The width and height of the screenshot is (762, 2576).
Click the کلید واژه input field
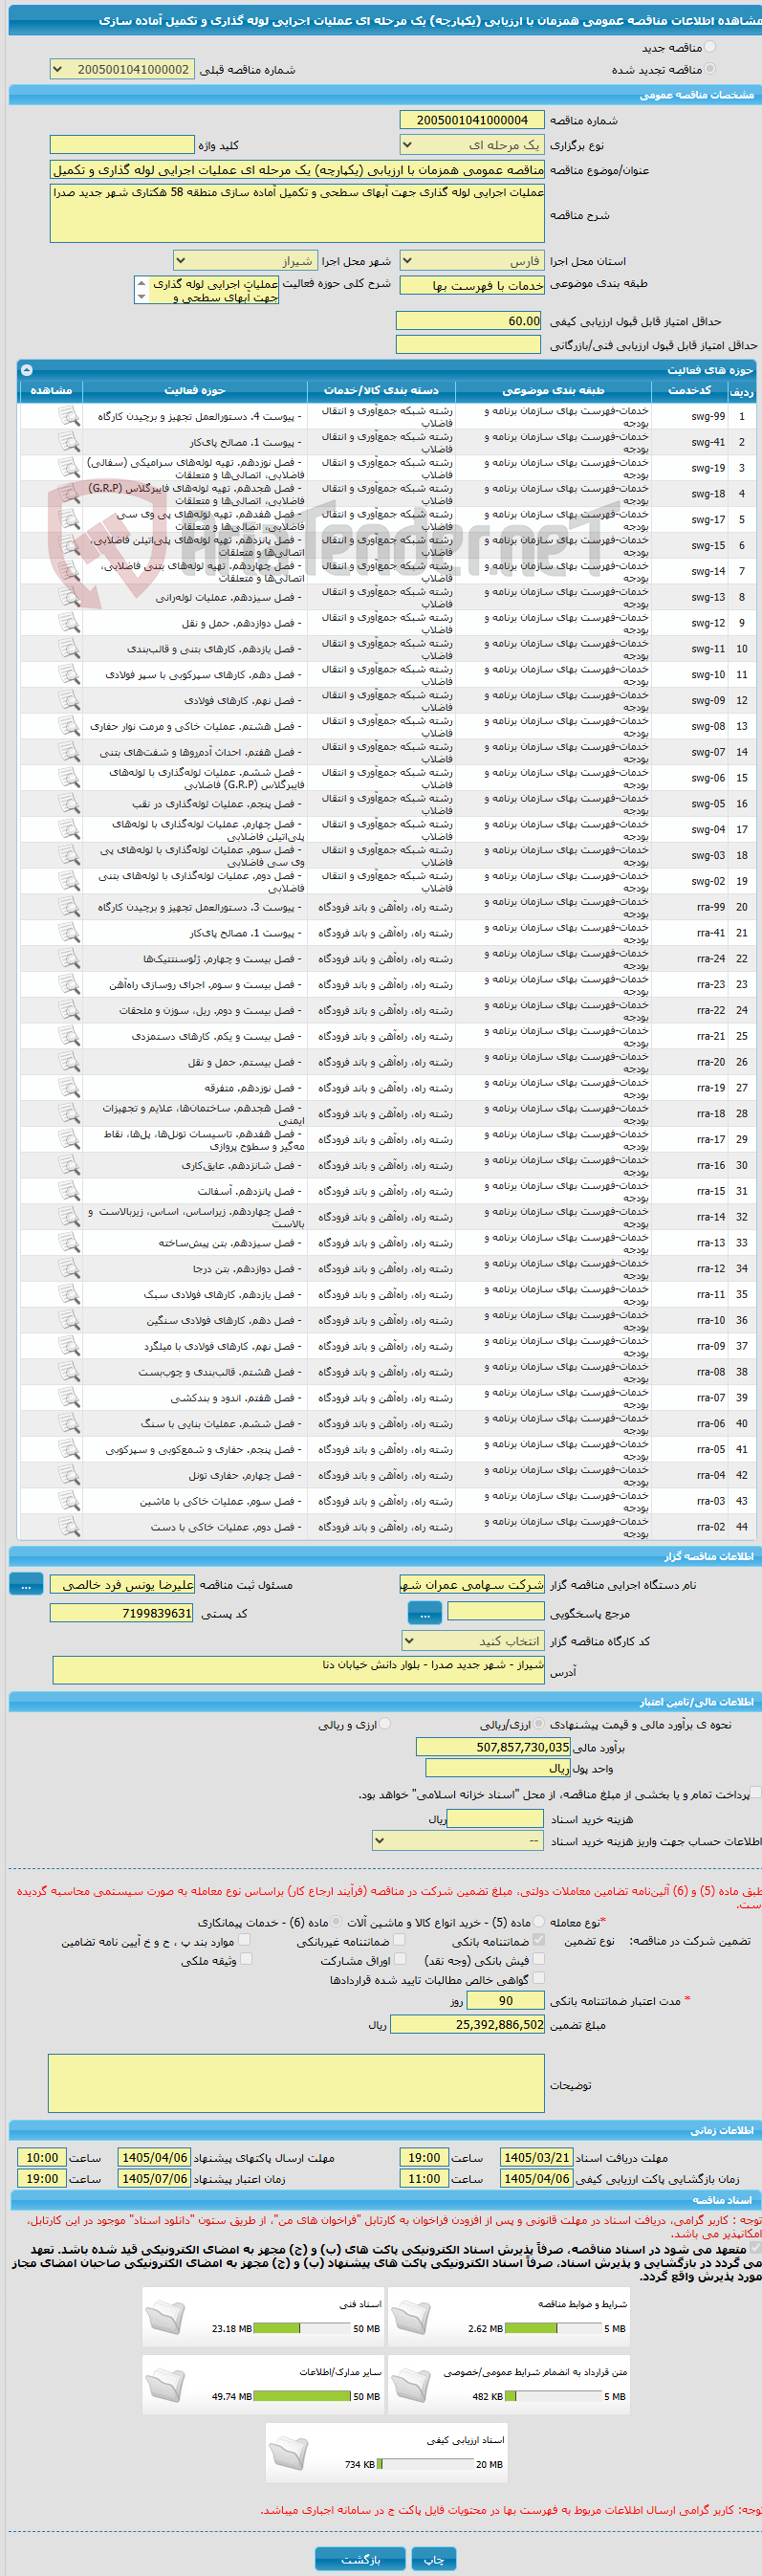click(122, 145)
